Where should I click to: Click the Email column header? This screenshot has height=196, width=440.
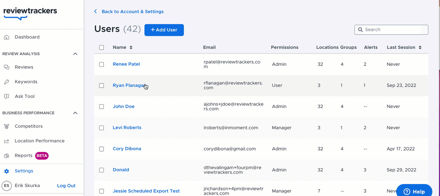point(209,48)
